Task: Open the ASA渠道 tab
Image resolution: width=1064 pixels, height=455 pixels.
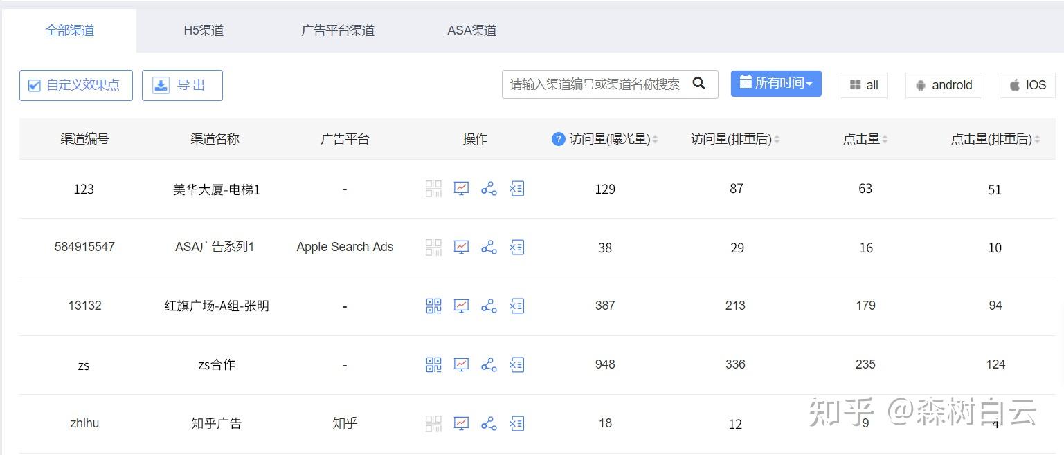Action: (470, 29)
